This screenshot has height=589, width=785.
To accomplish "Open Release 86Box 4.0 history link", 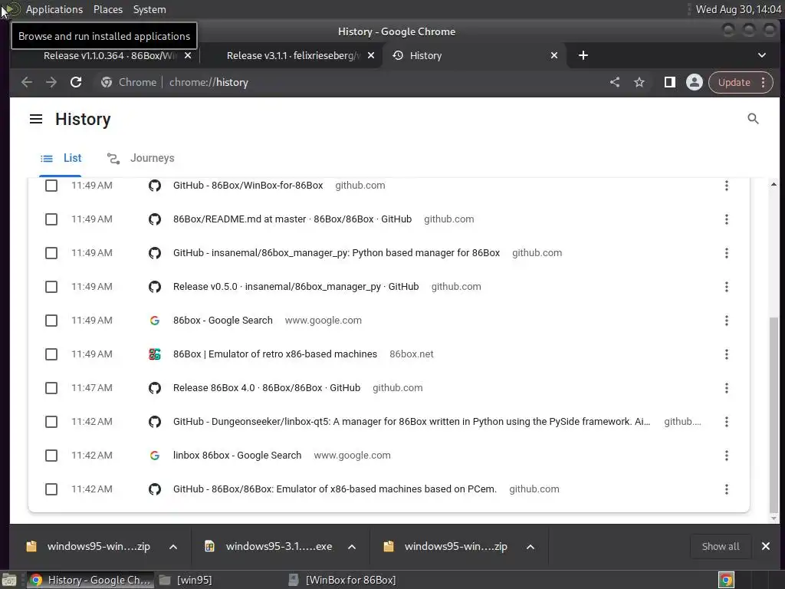I will click(266, 387).
